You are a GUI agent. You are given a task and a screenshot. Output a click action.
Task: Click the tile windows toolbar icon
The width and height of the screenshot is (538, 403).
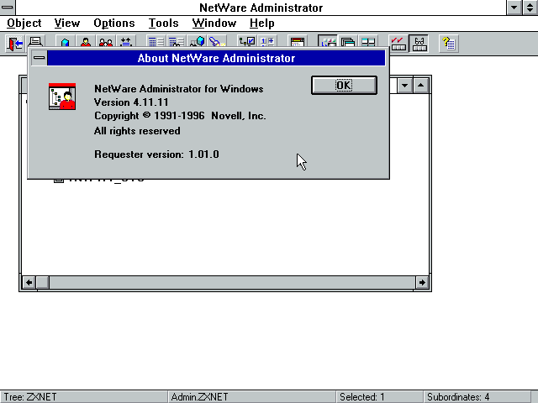(328, 42)
